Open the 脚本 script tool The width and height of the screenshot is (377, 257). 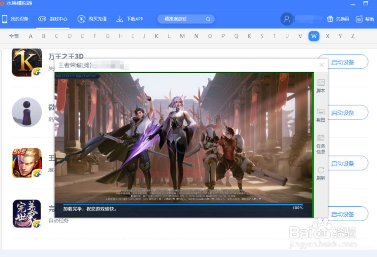[x=321, y=86]
